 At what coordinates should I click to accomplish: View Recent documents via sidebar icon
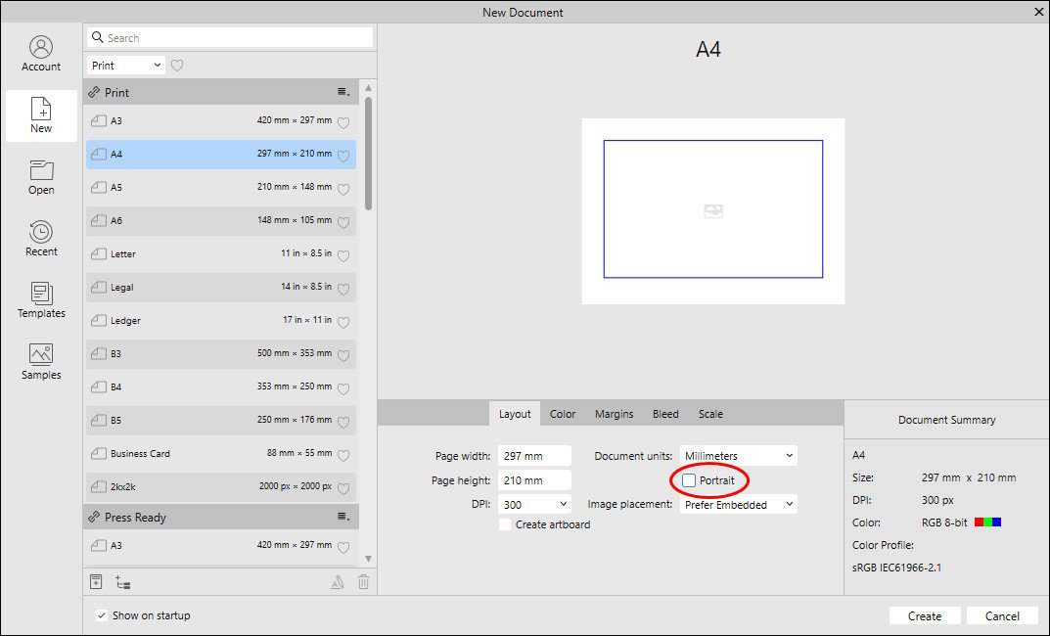click(40, 238)
